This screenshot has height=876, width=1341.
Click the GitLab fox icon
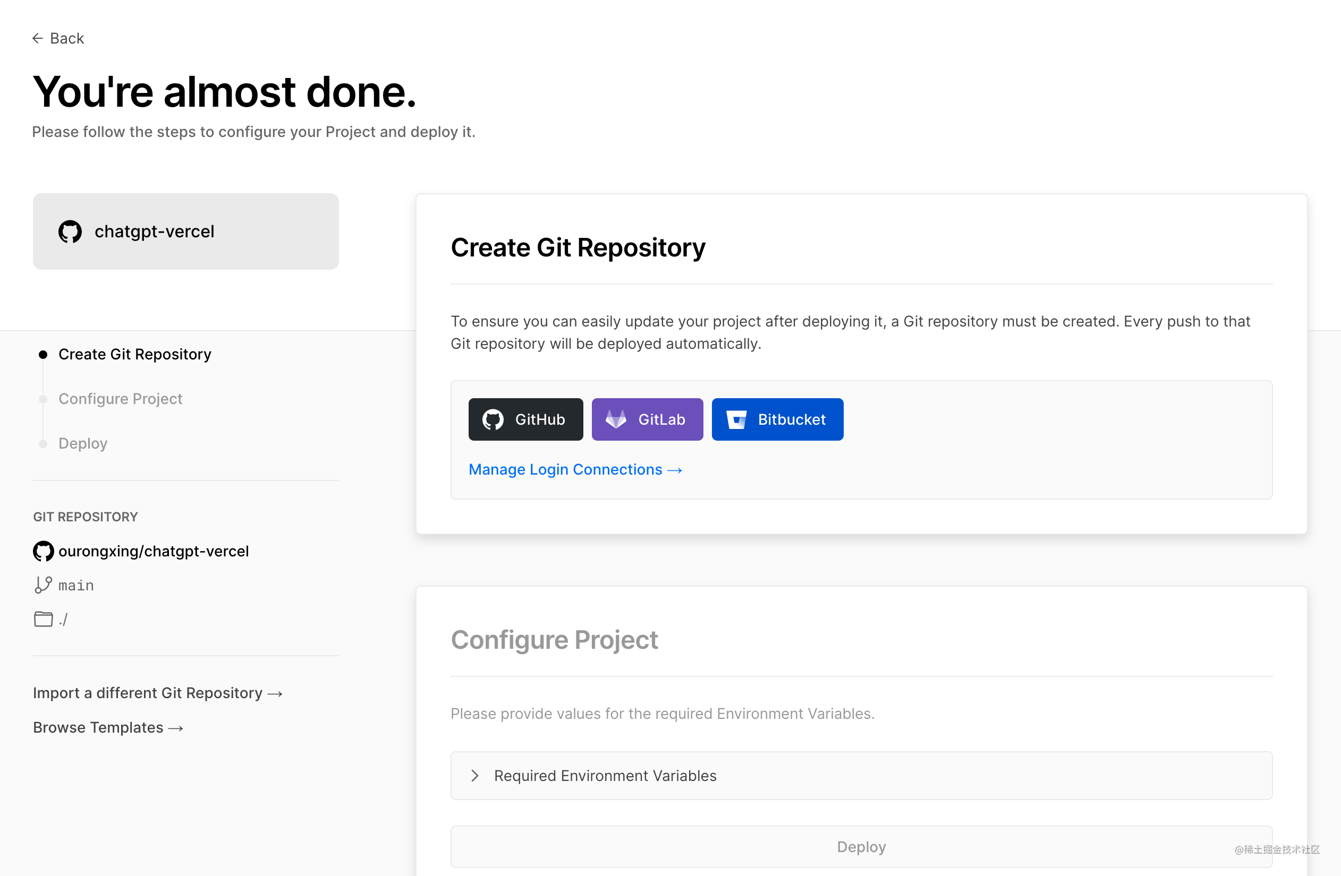(616, 419)
